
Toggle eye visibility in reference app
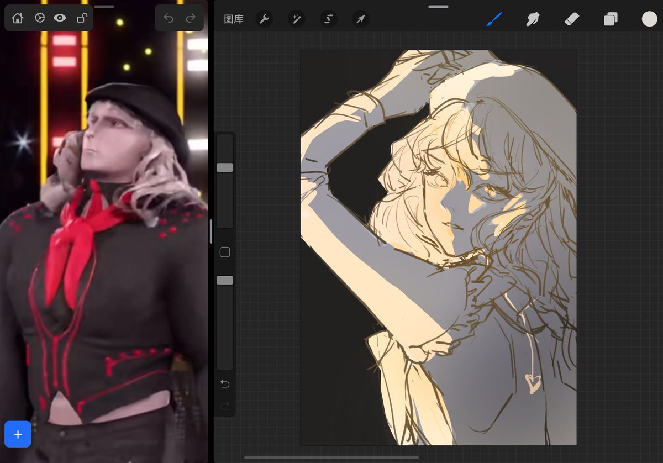[60, 18]
